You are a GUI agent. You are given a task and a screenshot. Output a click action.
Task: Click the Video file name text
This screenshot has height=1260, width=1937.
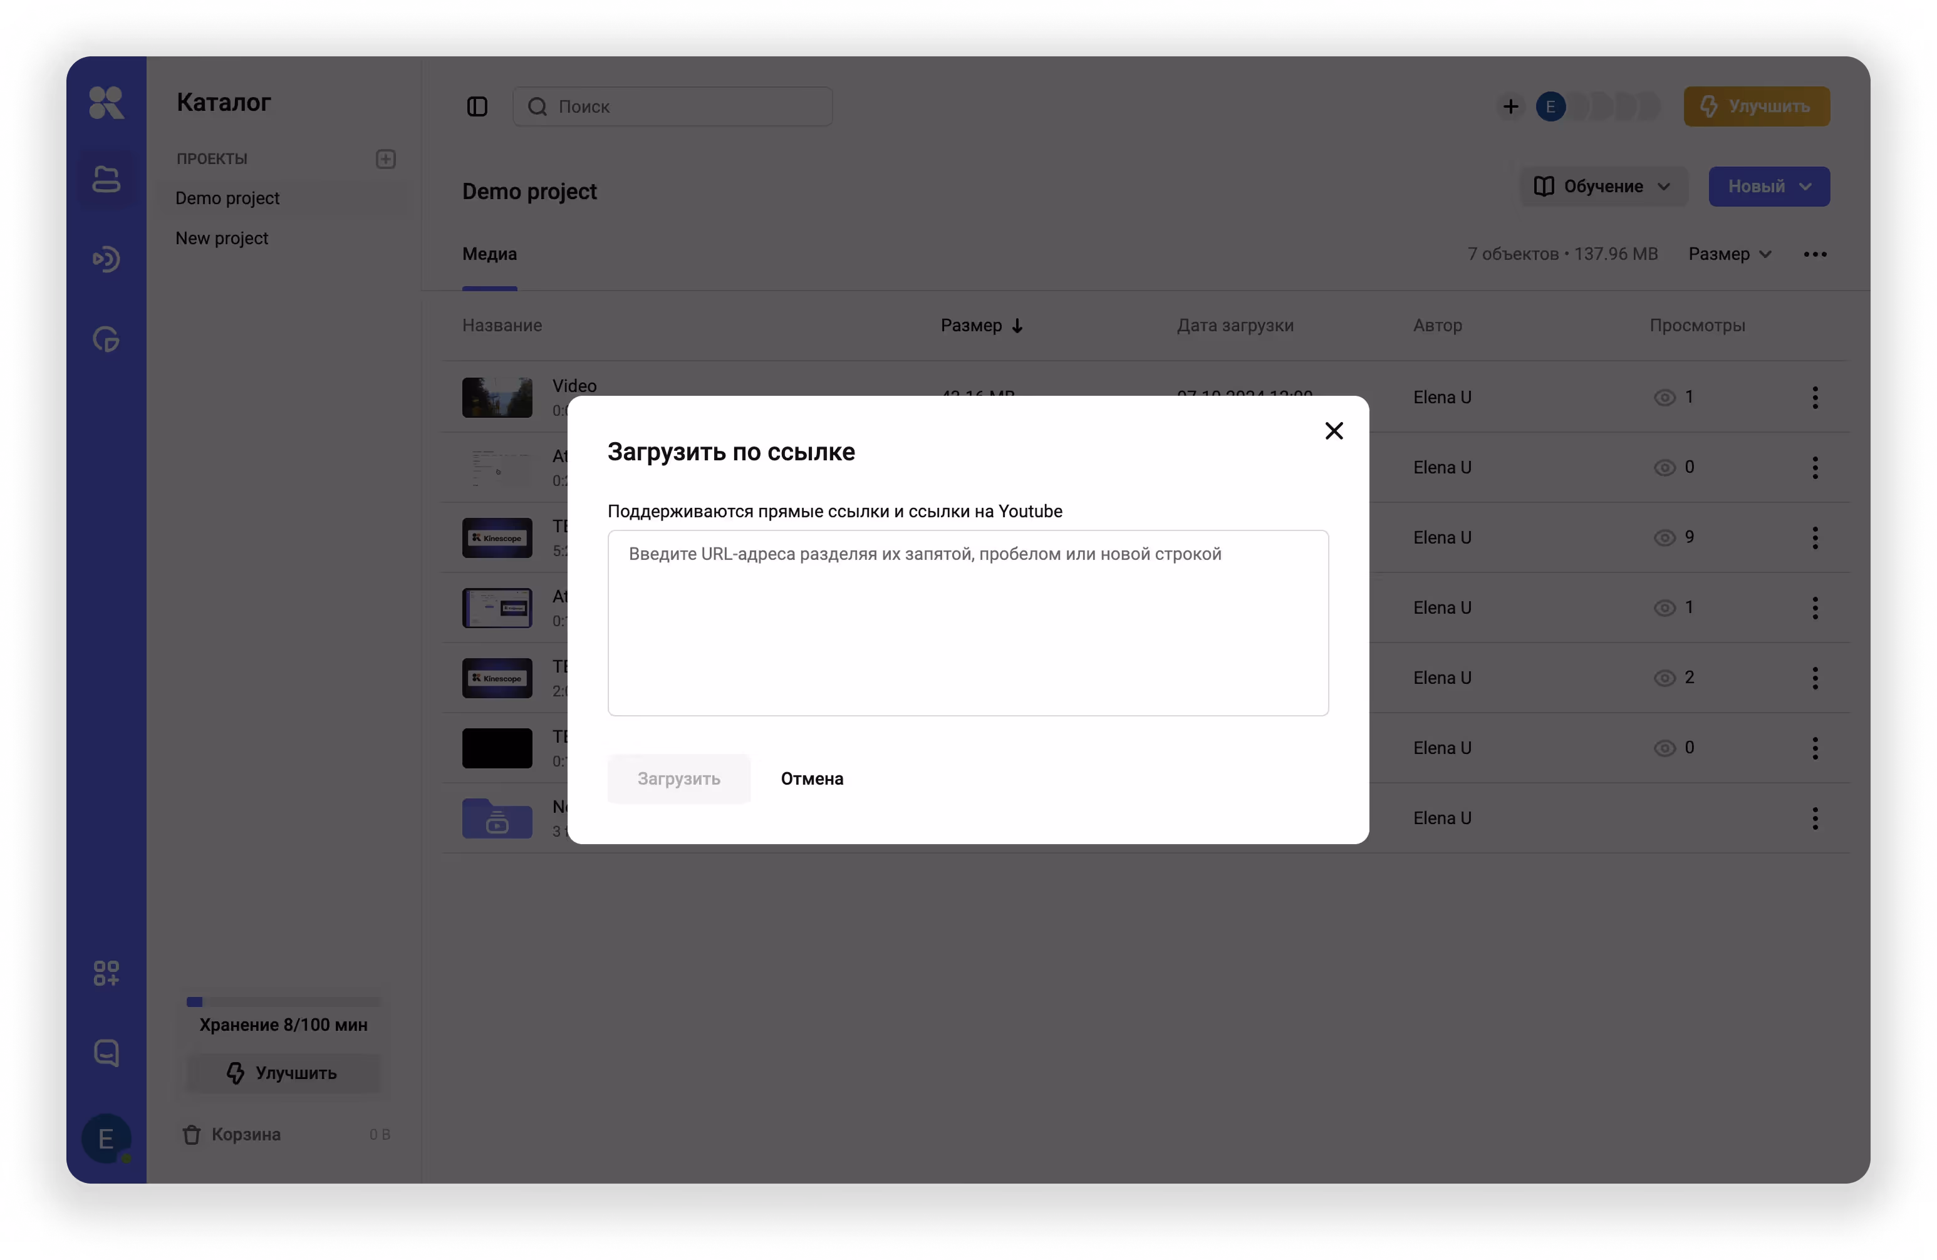[x=574, y=386]
